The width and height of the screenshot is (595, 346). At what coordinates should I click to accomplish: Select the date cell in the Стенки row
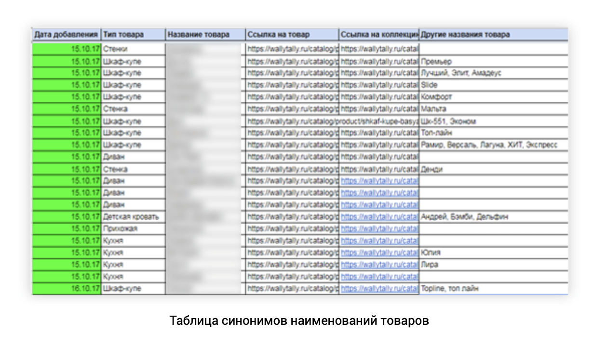point(67,49)
